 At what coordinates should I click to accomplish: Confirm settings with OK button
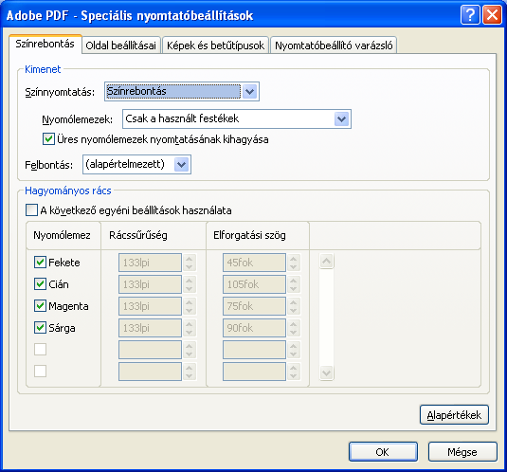point(383,452)
